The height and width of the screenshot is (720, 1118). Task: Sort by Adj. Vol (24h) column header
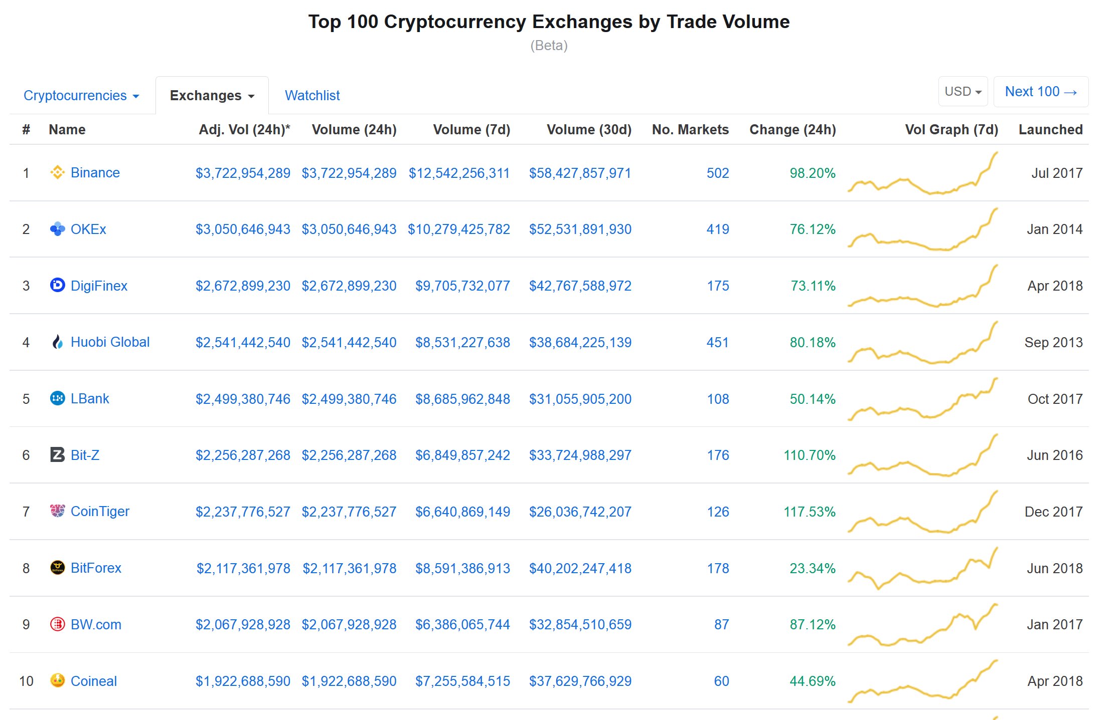244,129
